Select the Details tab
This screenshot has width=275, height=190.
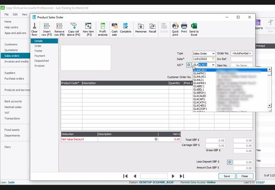tap(44, 41)
